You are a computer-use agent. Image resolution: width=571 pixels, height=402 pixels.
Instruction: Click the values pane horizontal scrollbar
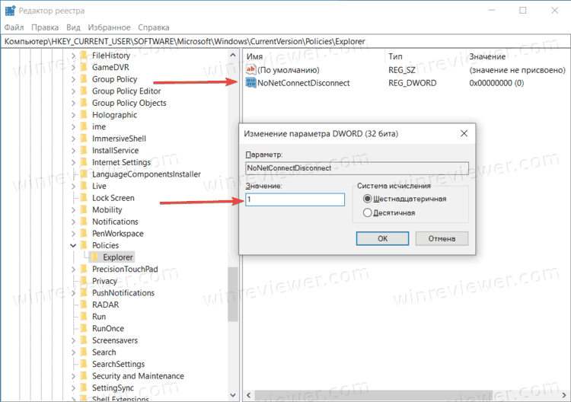(373, 395)
